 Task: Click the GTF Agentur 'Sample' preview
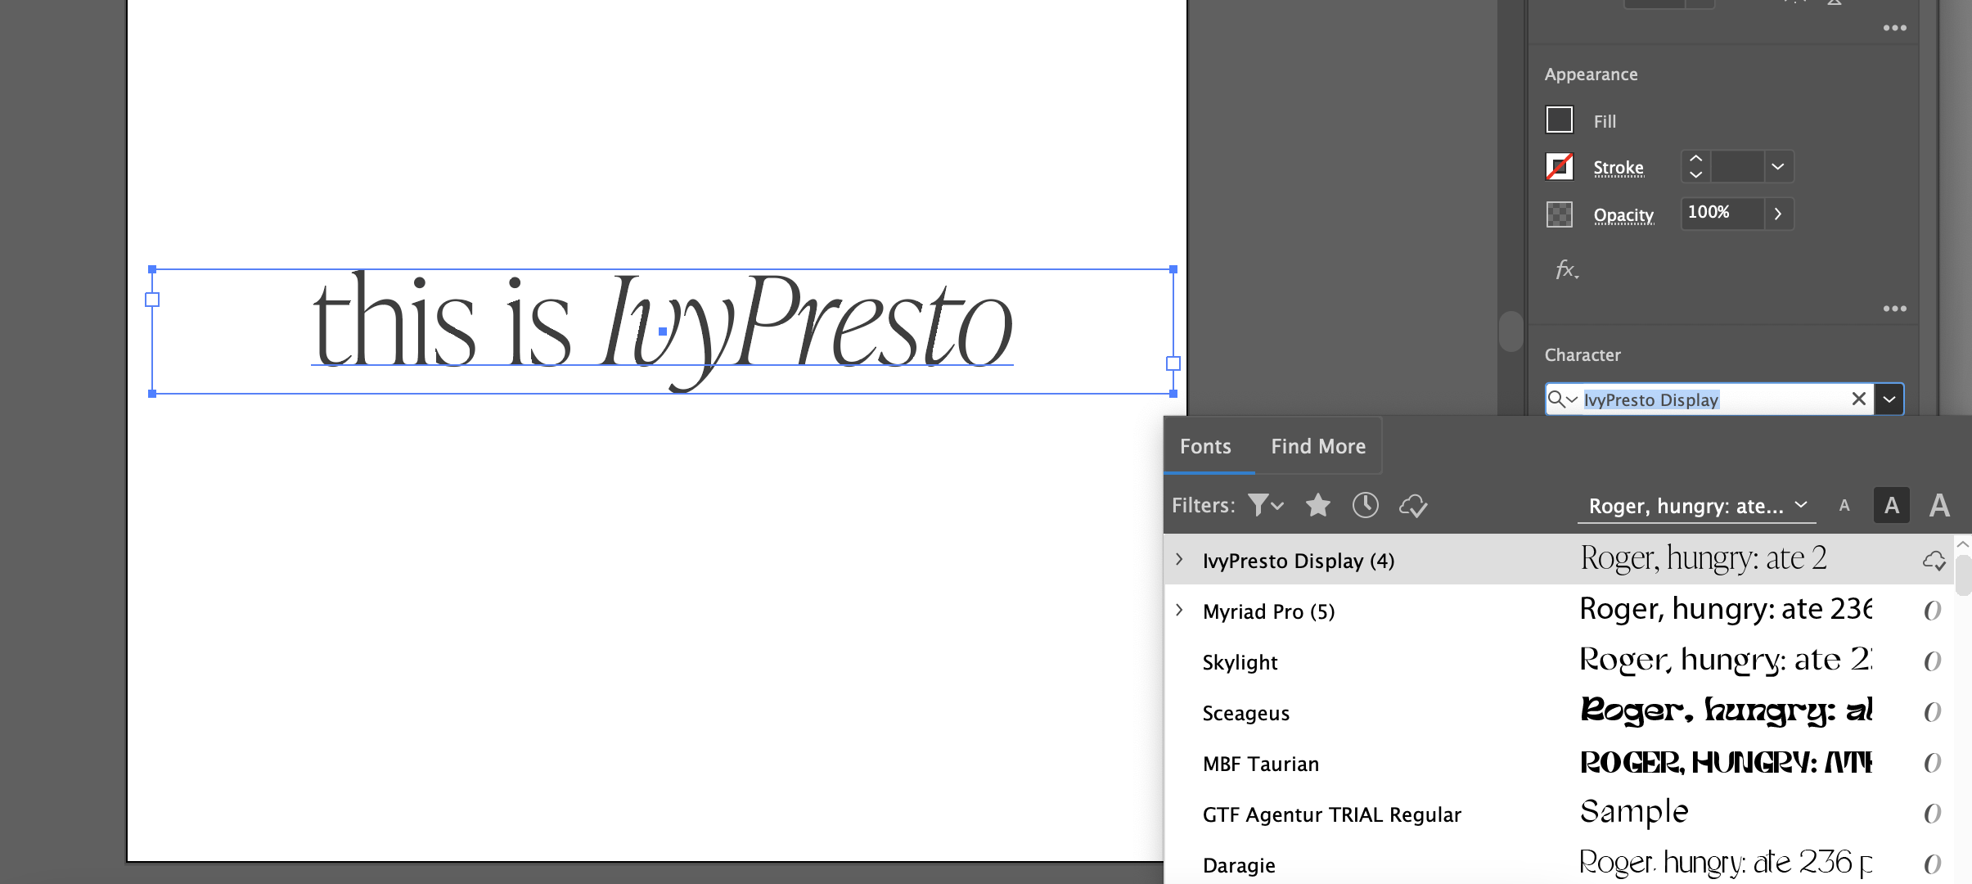(x=1633, y=812)
